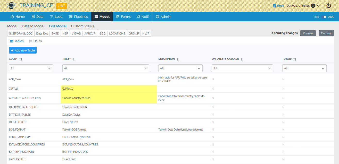Sort by _Delete column arrows
The image size is (339, 164).
pos(295,59)
